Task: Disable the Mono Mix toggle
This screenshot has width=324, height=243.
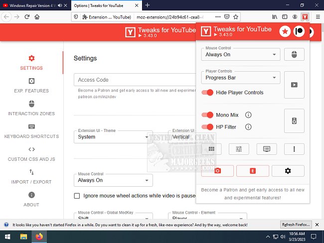Action: [207, 115]
